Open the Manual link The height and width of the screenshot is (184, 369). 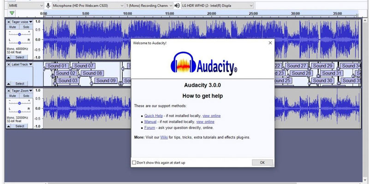150,122
